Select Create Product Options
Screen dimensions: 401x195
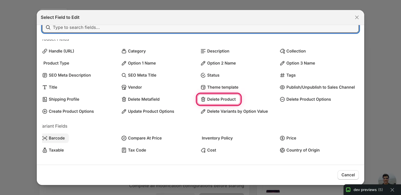[x=68, y=111]
